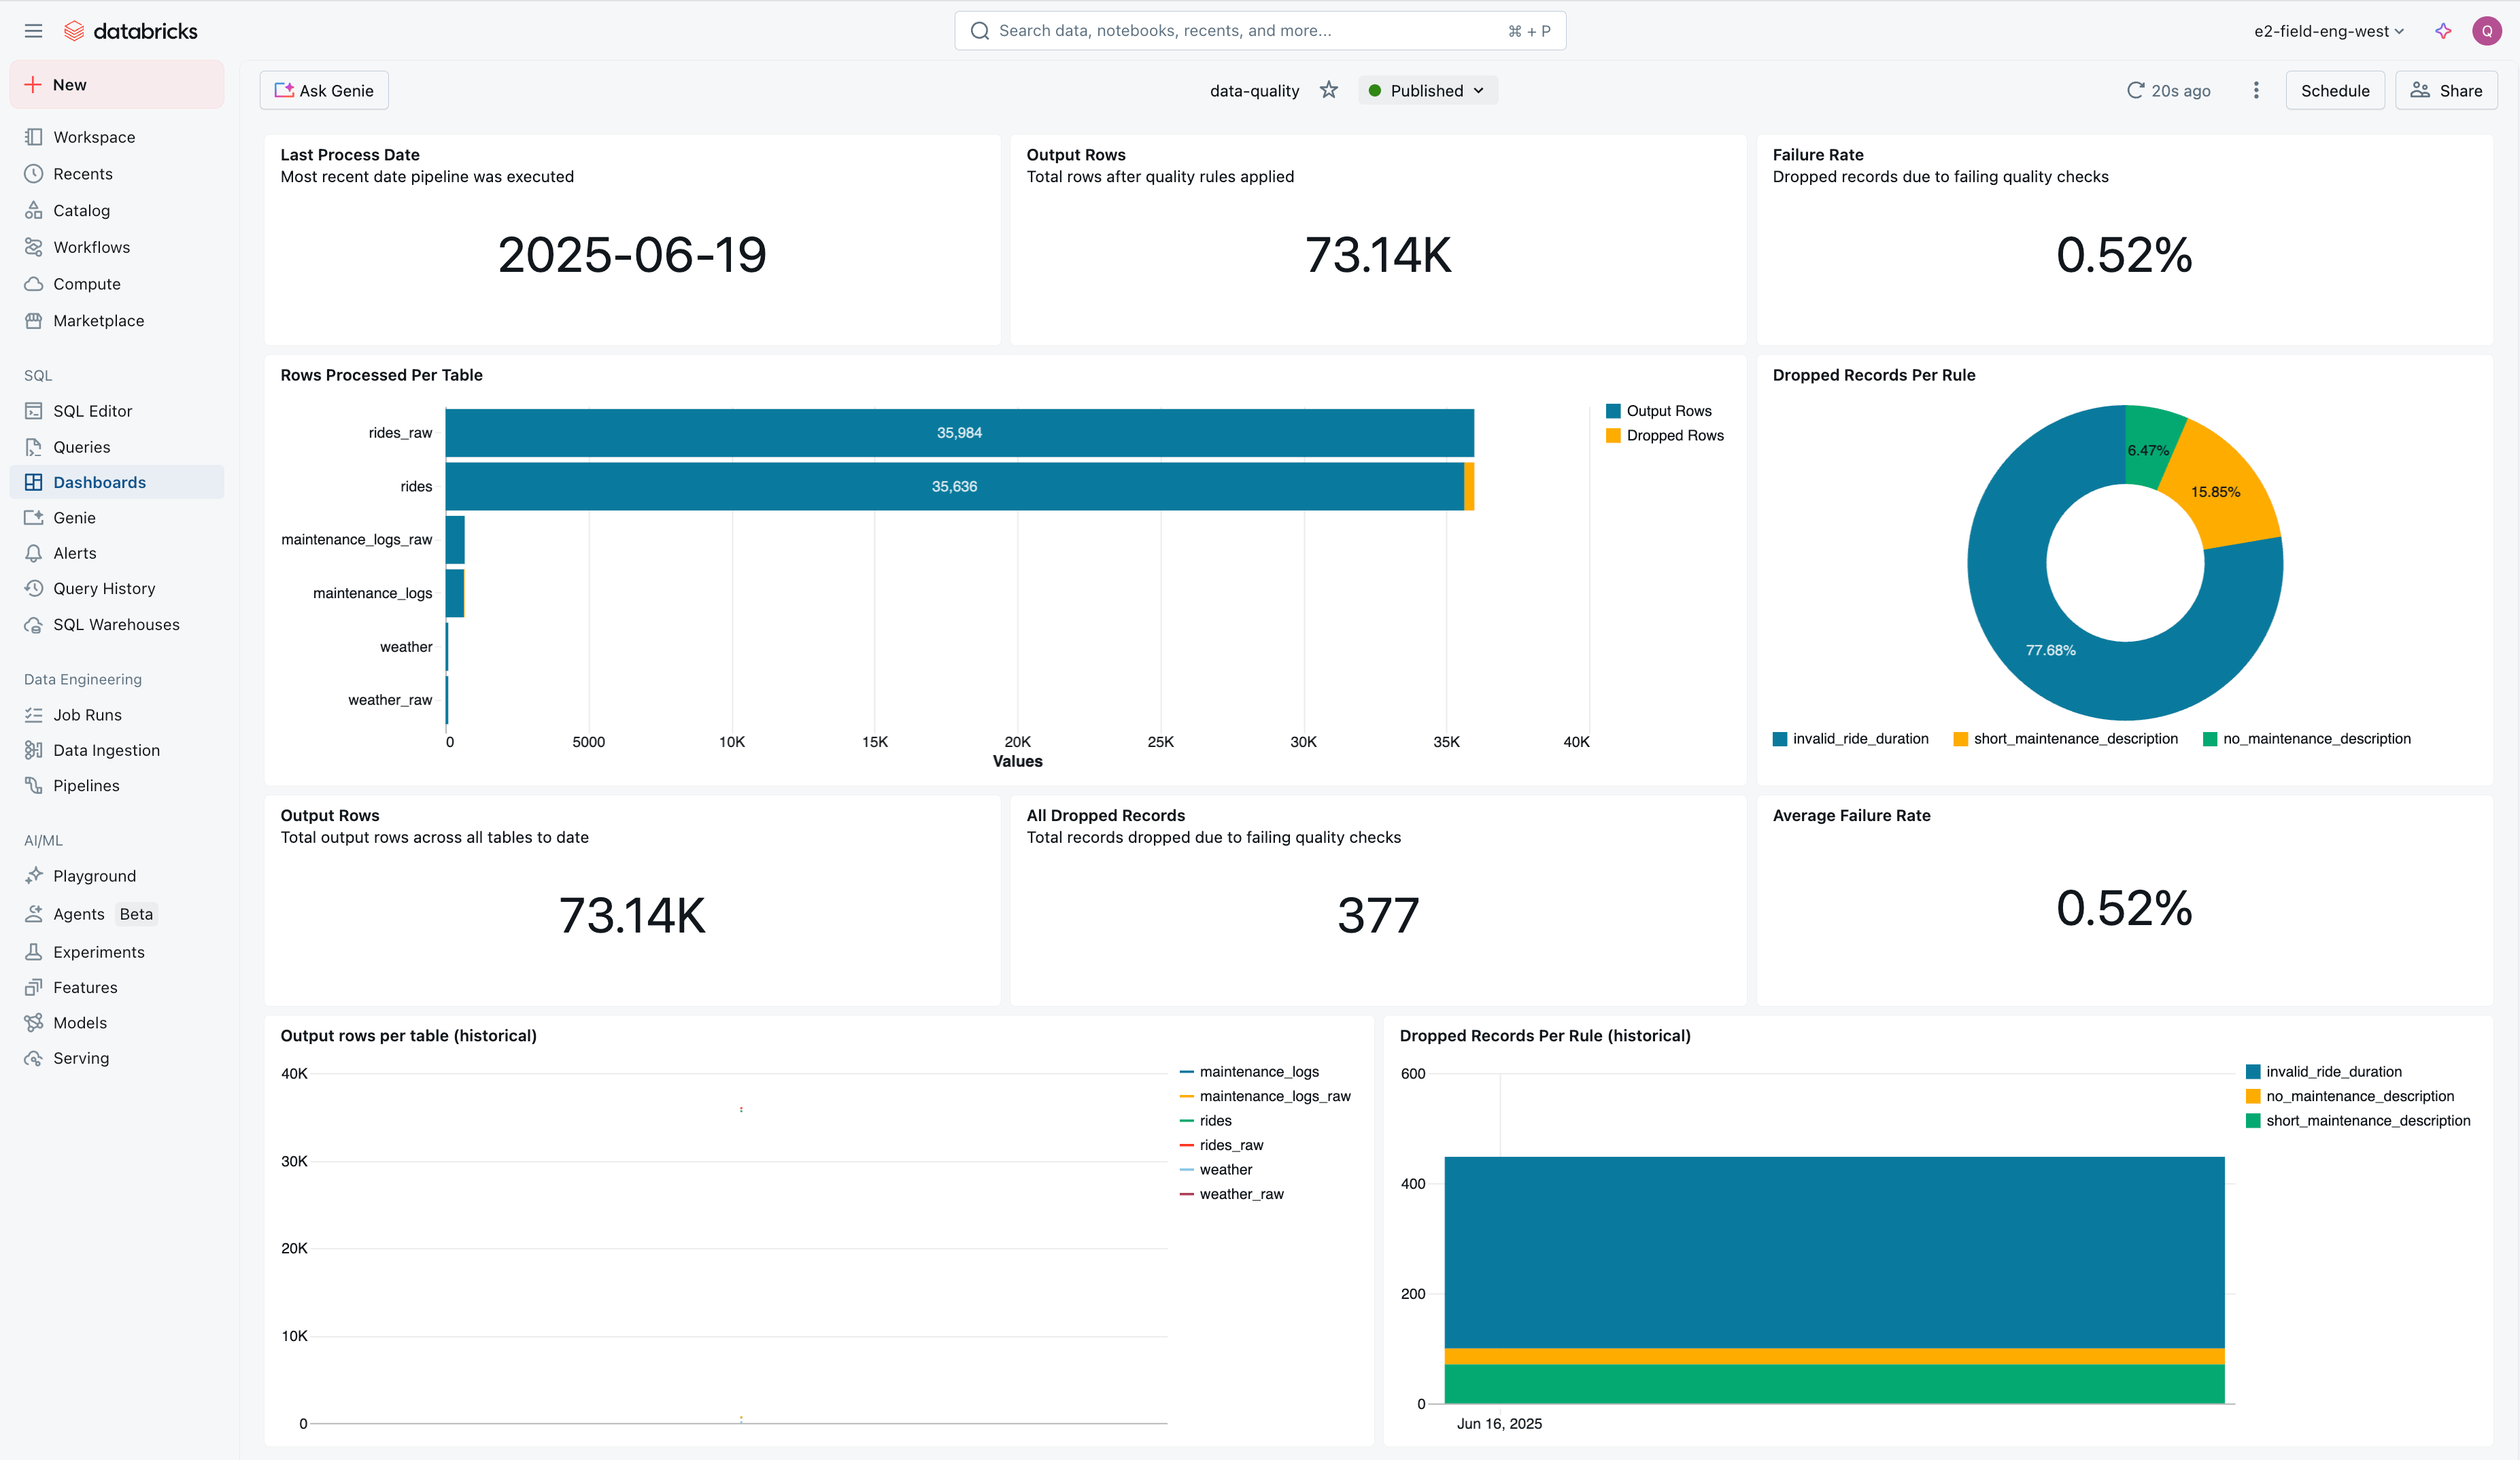
Task: Open SQL Editor icon
Action: (x=34, y=411)
